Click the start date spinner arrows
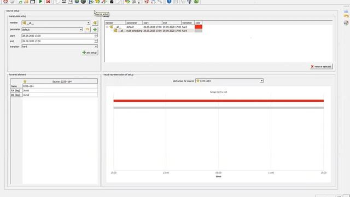The width and height of the screenshot is (350, 197). [96, 36]
